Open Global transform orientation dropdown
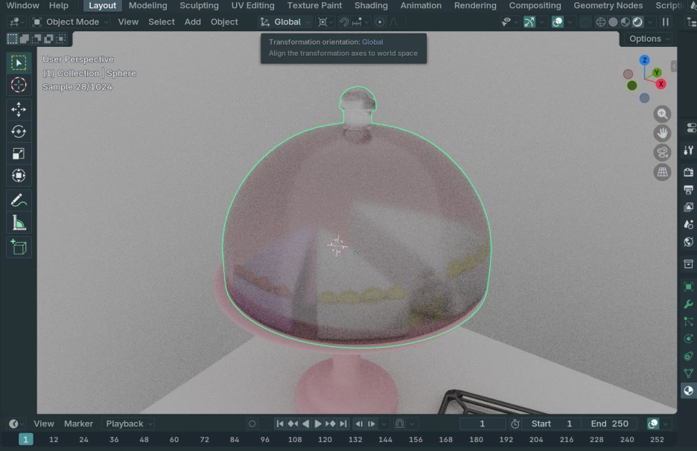This screenshot has height=451, width=697. [x=286, y=22]
